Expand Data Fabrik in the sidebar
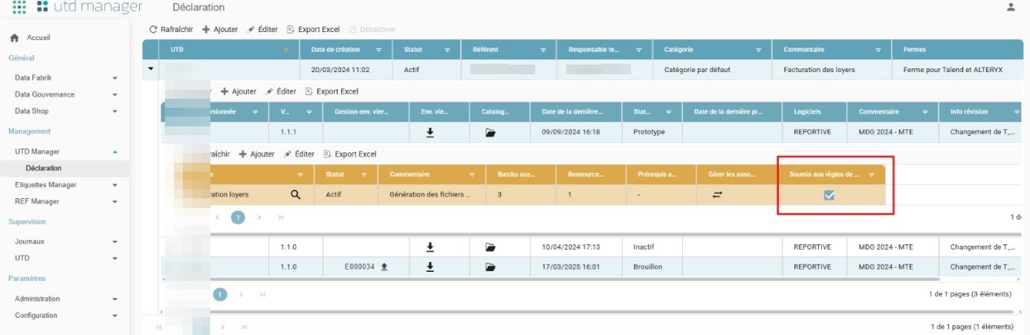The height and width of the screenshot is (335, 1030). (115, 77)
